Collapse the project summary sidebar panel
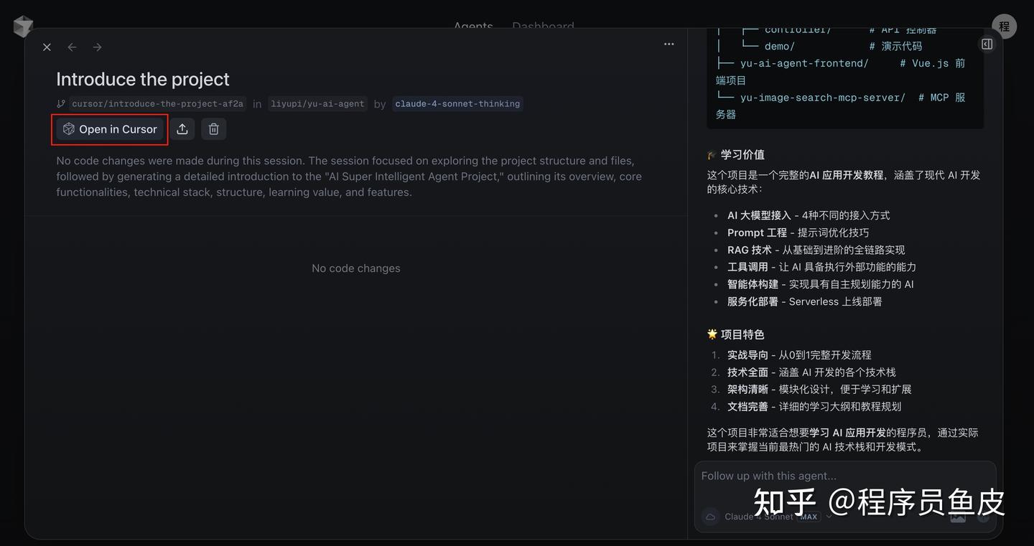This screenshot has height=546, width=1034. tap(987, 43)
